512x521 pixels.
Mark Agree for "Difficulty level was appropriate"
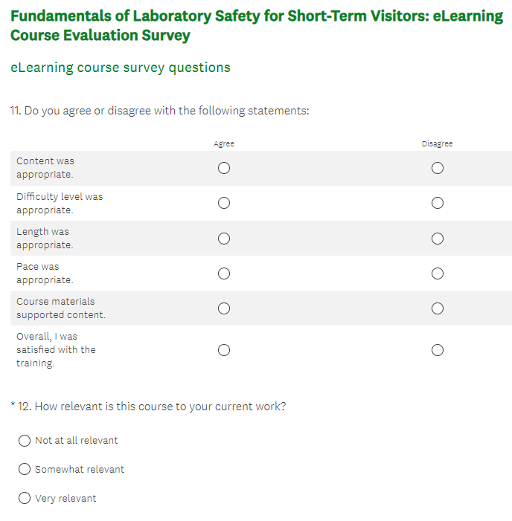[x=224, y=203]
